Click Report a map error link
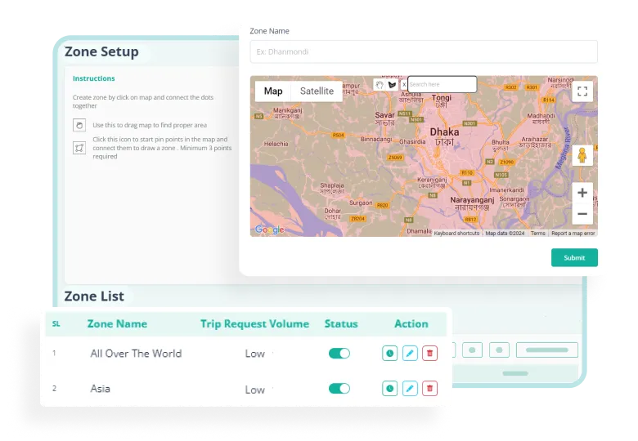 (x=573, y=233)
